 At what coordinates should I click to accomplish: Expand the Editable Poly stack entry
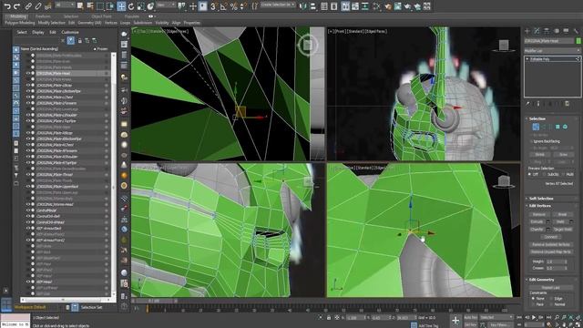tap(527, 59)
